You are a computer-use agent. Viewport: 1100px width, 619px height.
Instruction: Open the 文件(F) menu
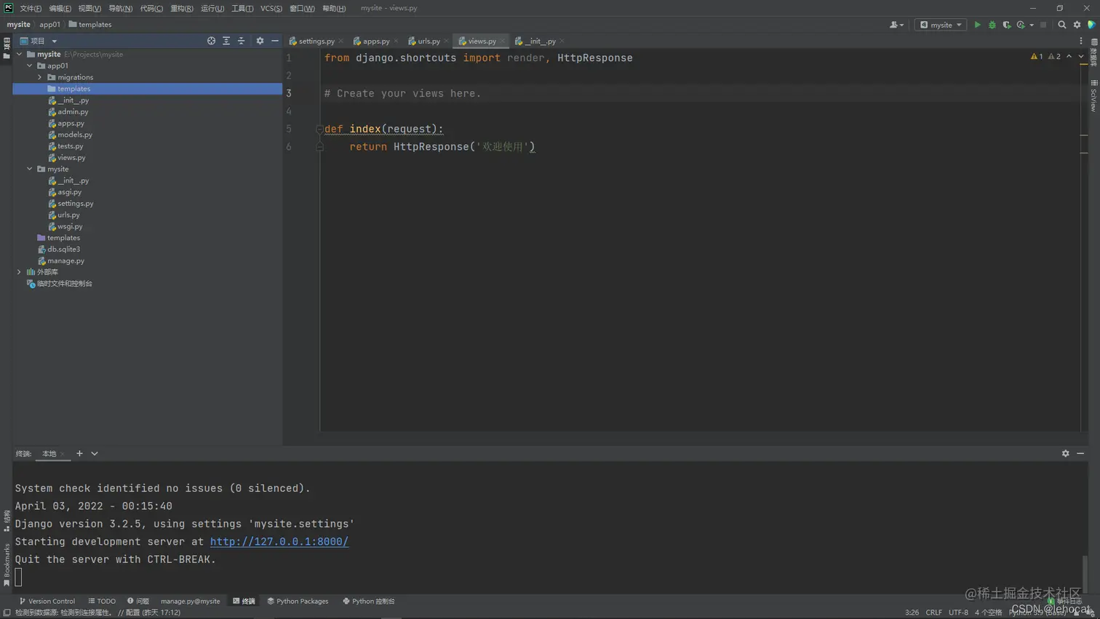(x=31, y=8)
